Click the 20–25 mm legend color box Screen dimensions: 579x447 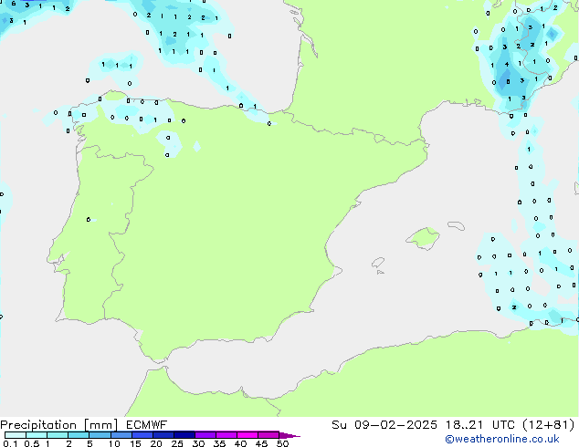tap(163, 435)
